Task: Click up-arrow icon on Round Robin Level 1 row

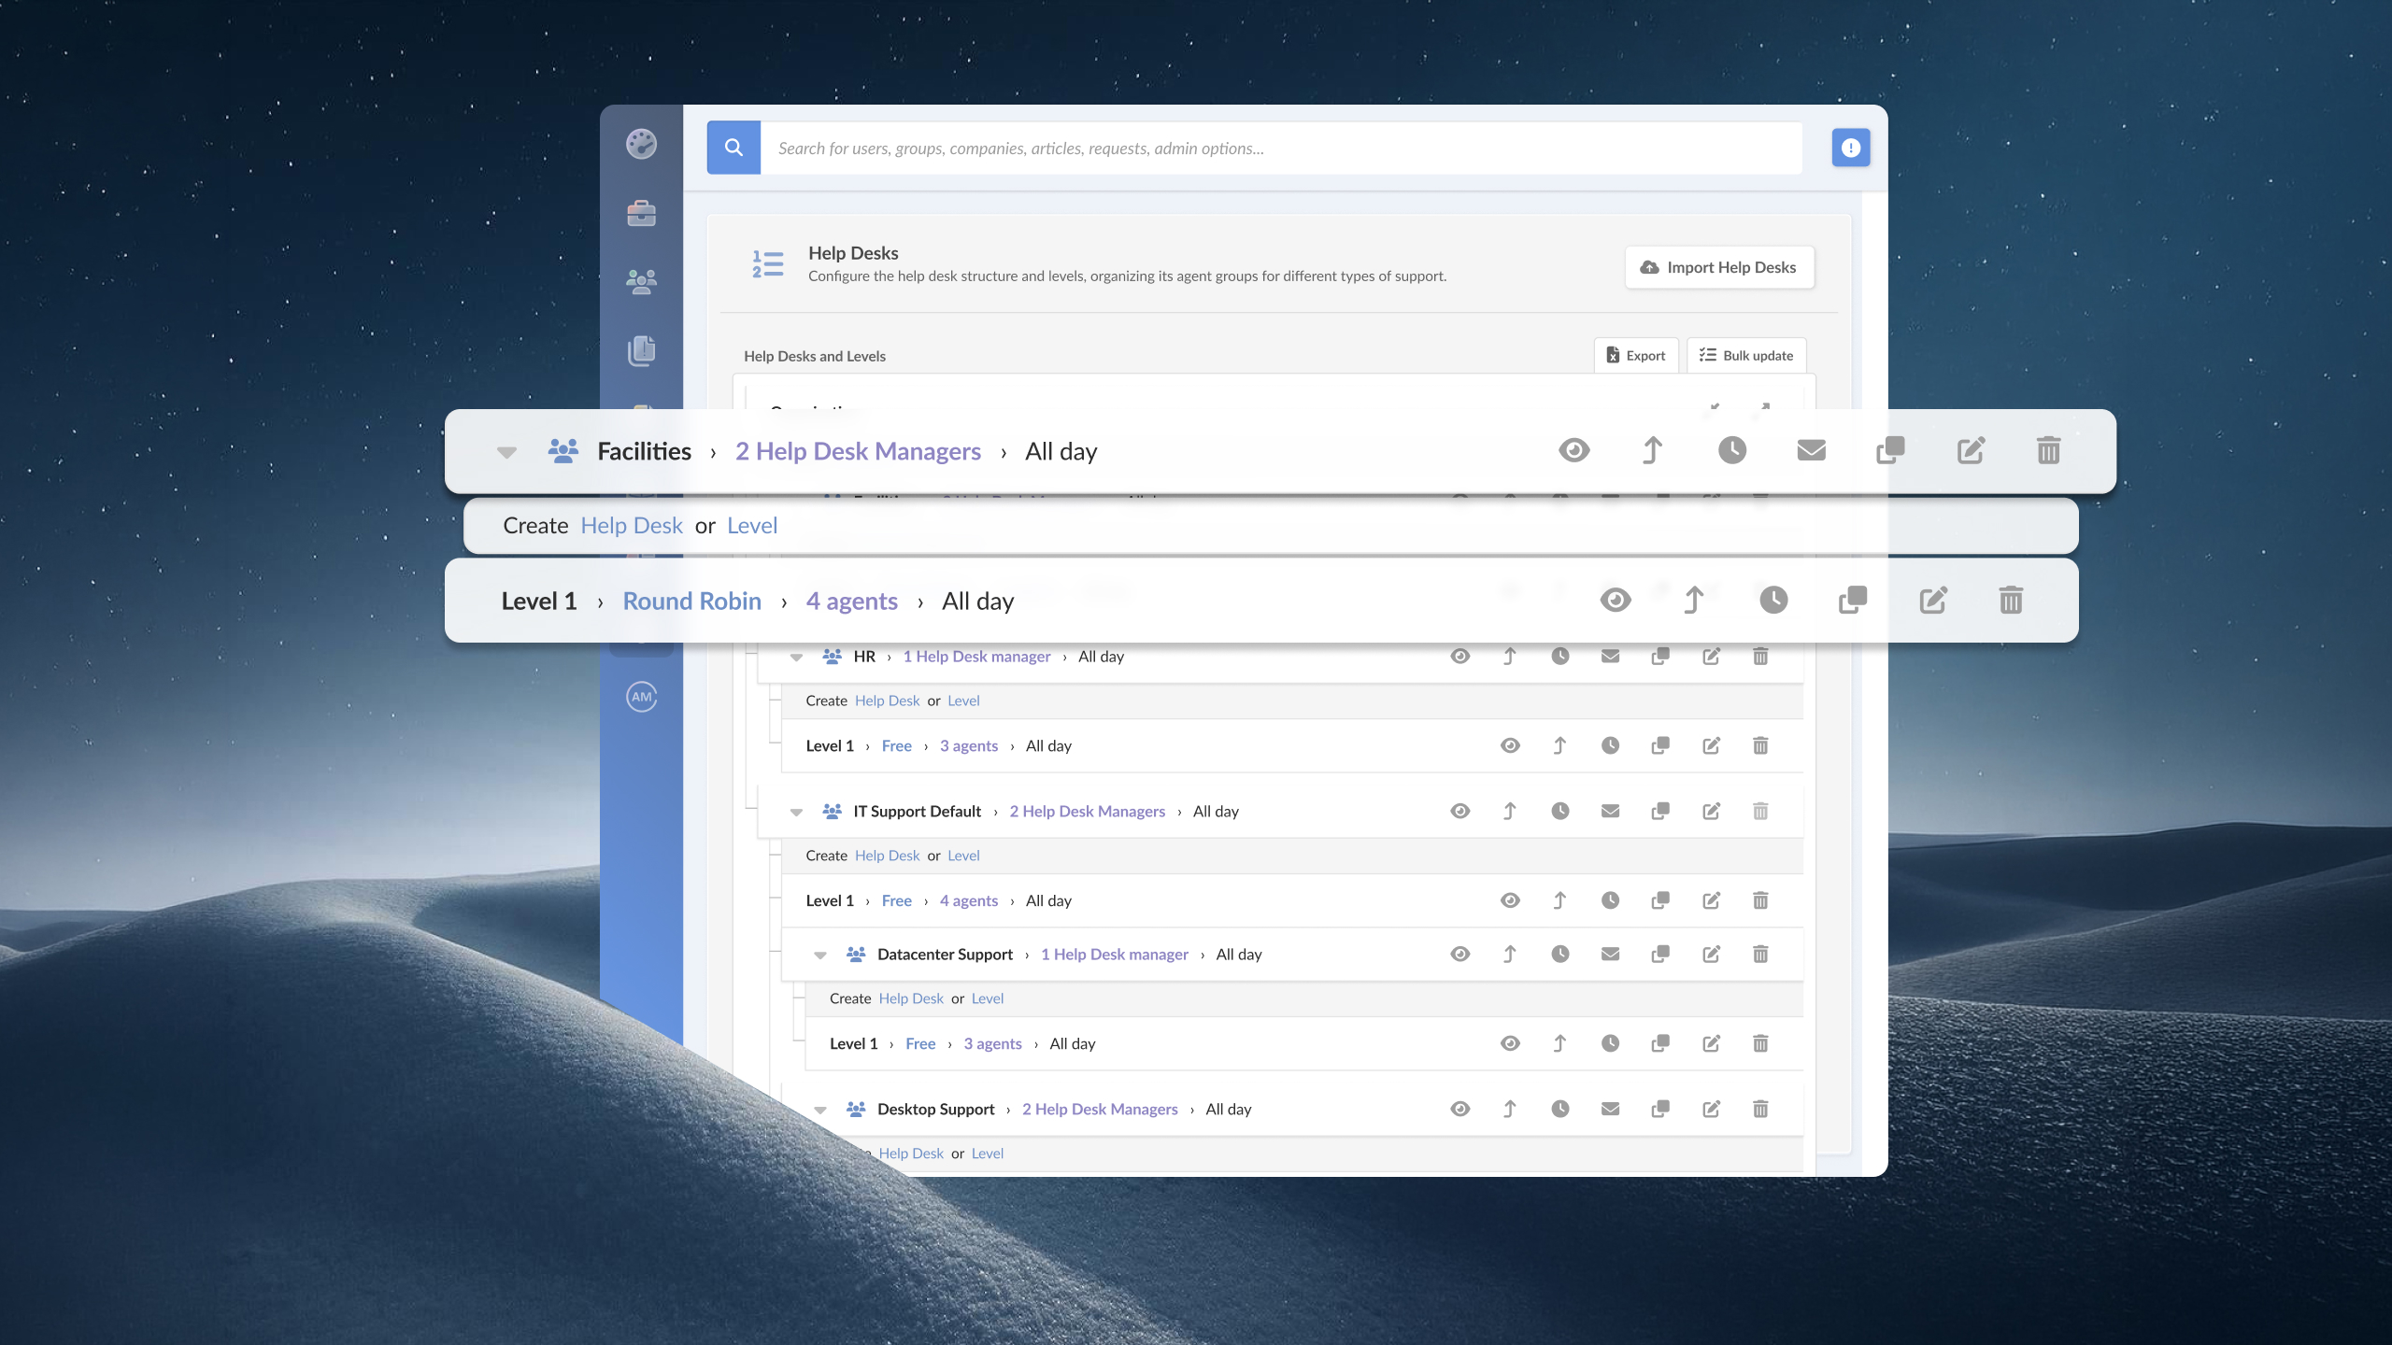Action: (x=1694, y=600)
